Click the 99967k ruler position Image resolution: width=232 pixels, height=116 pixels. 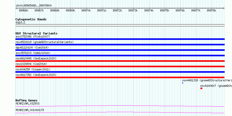[x=39, y=10]
